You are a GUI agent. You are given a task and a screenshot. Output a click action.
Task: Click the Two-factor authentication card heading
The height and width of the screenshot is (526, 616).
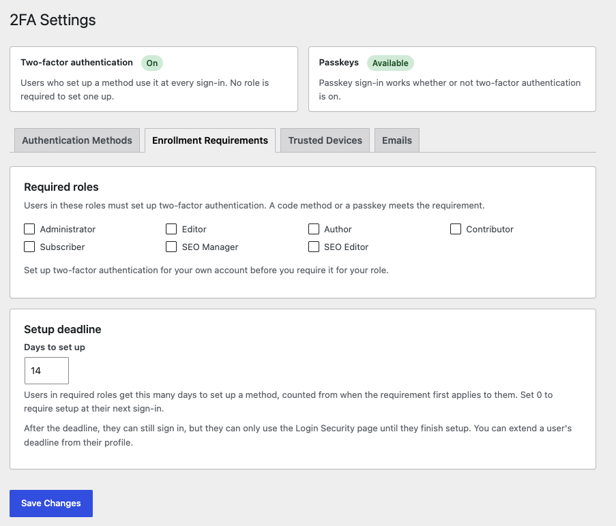tap(76, 63)
